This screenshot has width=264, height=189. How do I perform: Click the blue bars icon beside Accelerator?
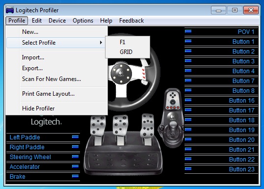(75, 166)
